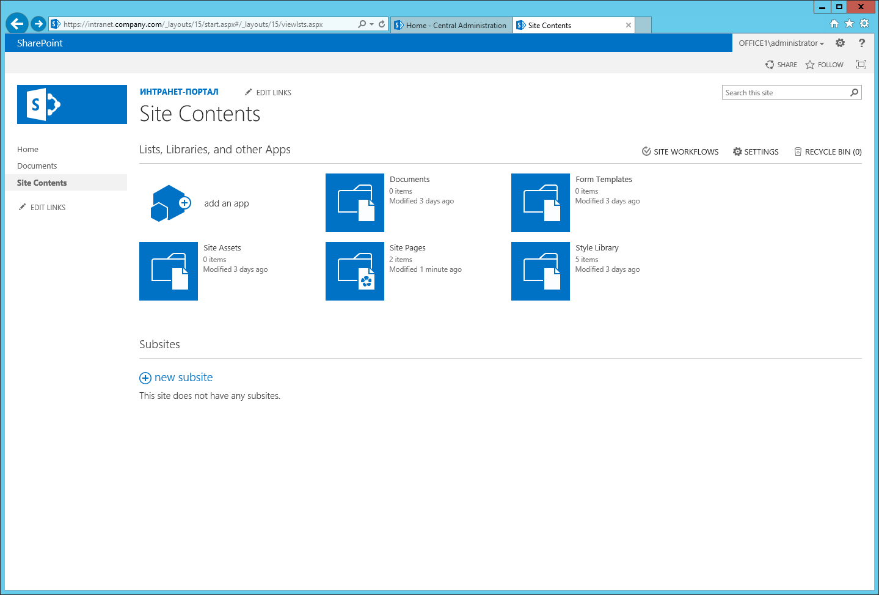Viewport: 879px width, 595px height.
Task: Click the page refresh icon
Action: pos(382,24)
